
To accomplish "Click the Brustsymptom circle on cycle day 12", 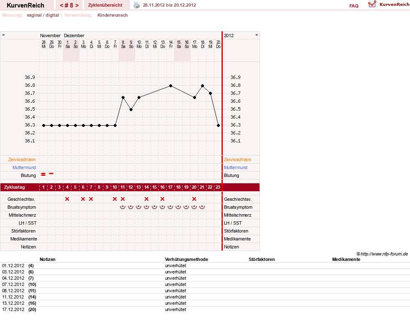I will (x=130, y=207).
